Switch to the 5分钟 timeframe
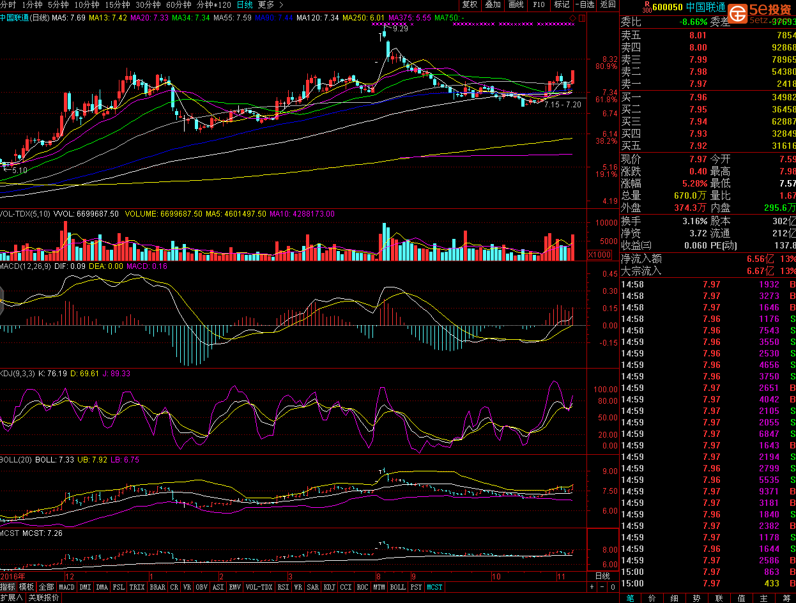Image resolution: width=796 pixels, height=603 pixels. click(58, 4)
